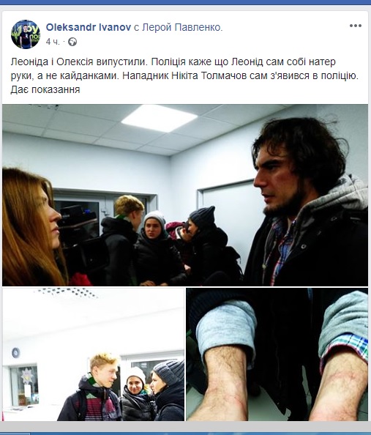The image size is (371, 435).
Task: Open the post options three-dot menu
Action: (x=355, y=26)
